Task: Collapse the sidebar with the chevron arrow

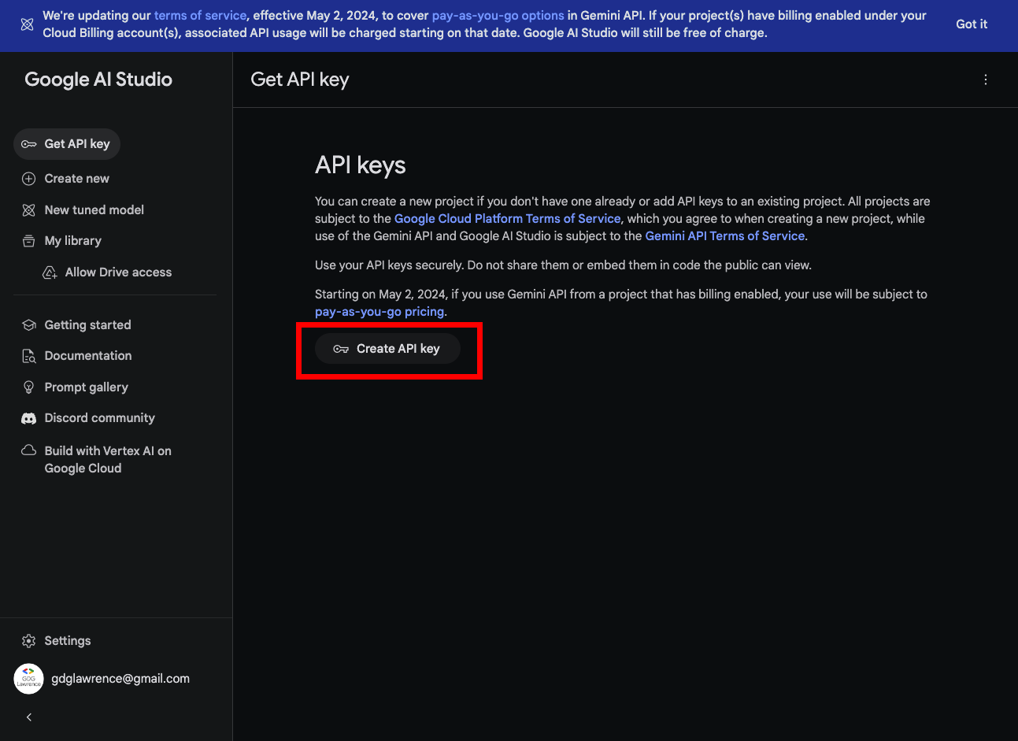Action: [29, 717]
